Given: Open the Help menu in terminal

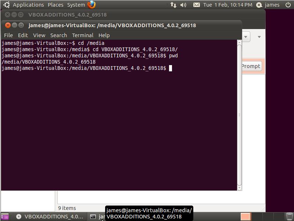Looking at the screenshot, I should [104, 35].
